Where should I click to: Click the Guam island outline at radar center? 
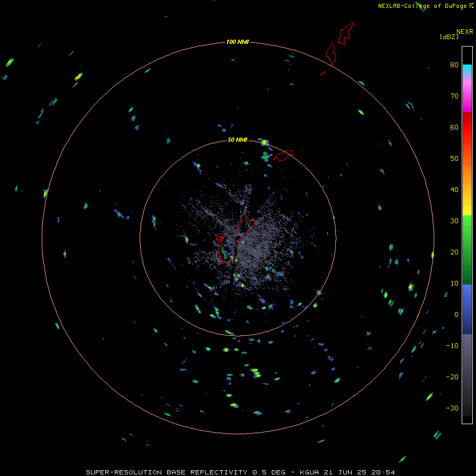235,239
